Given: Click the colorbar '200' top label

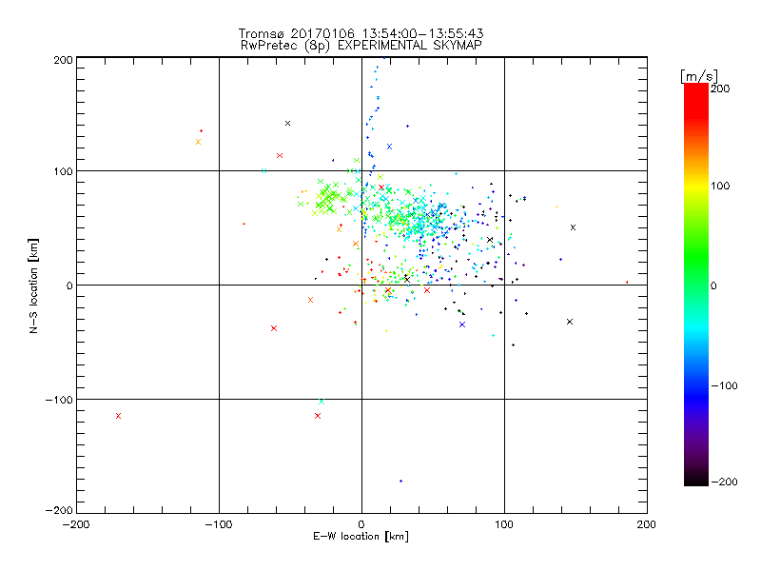Looking at the screenshot, I should [720, 89].
